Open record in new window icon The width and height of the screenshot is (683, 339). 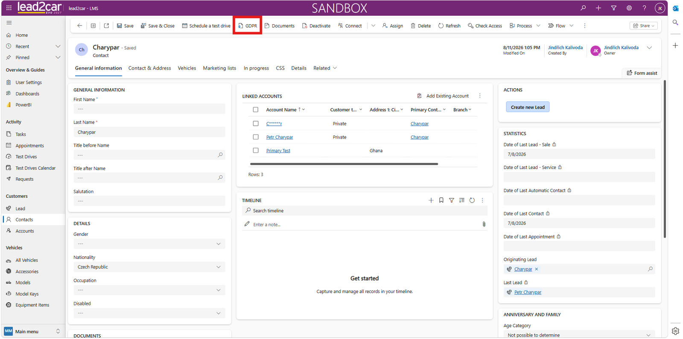107,26
